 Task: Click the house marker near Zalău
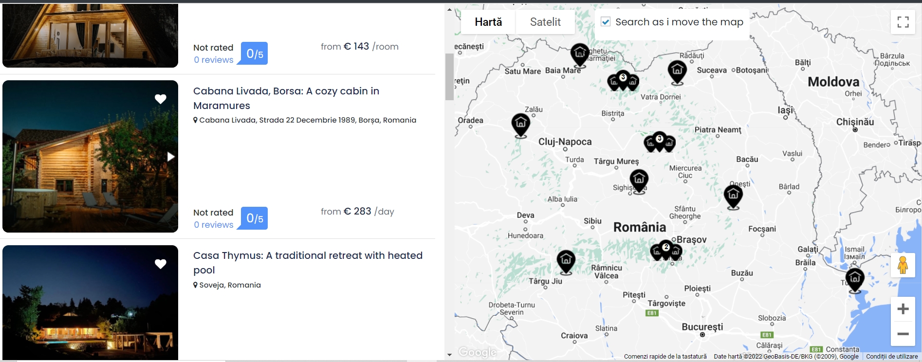pyautogui.click(x=520, y=124)
